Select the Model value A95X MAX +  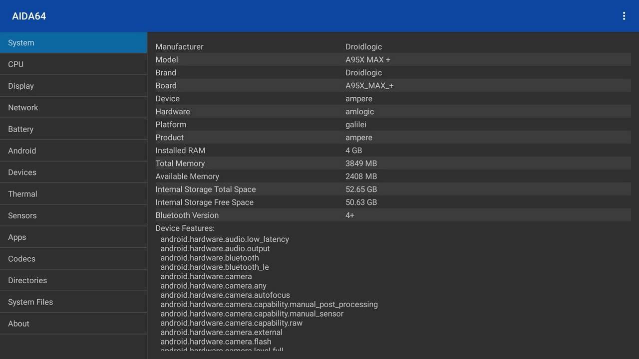(x=368, y=60)
